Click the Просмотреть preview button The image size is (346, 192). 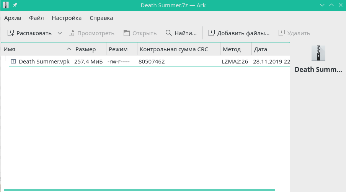click(x=91, y=33)
